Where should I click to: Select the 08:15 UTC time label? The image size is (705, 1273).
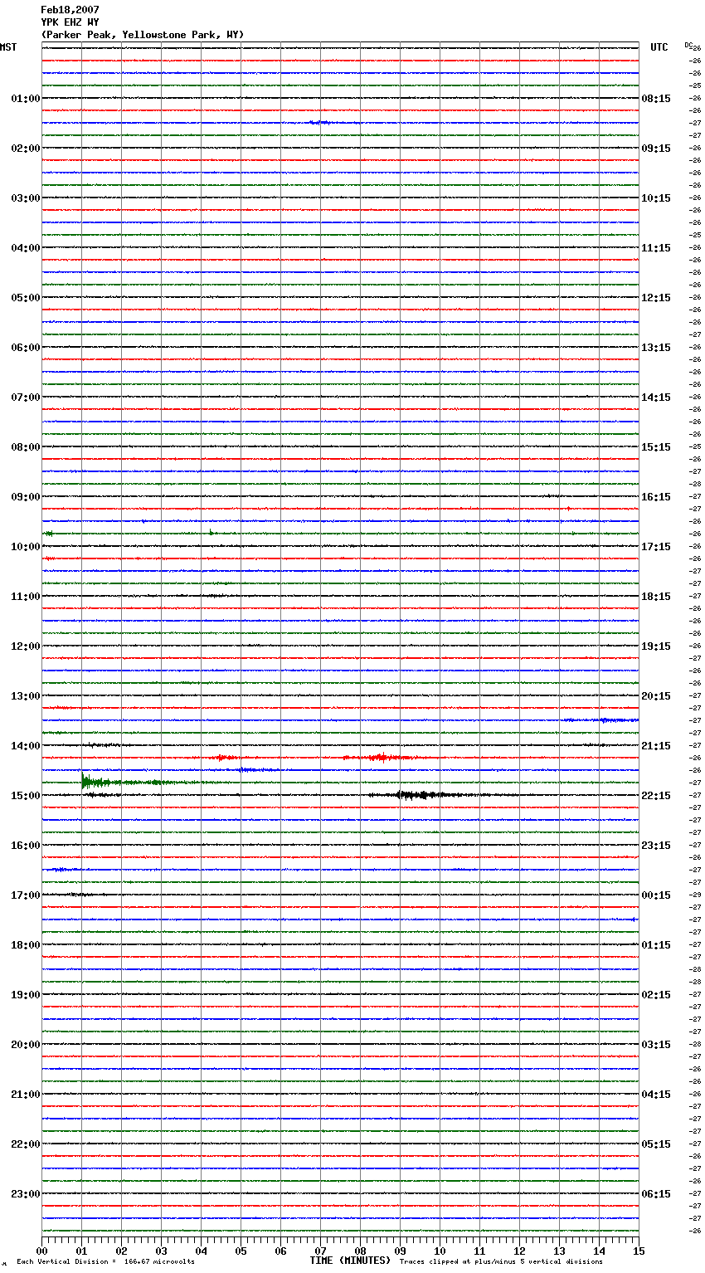point(656,99)
